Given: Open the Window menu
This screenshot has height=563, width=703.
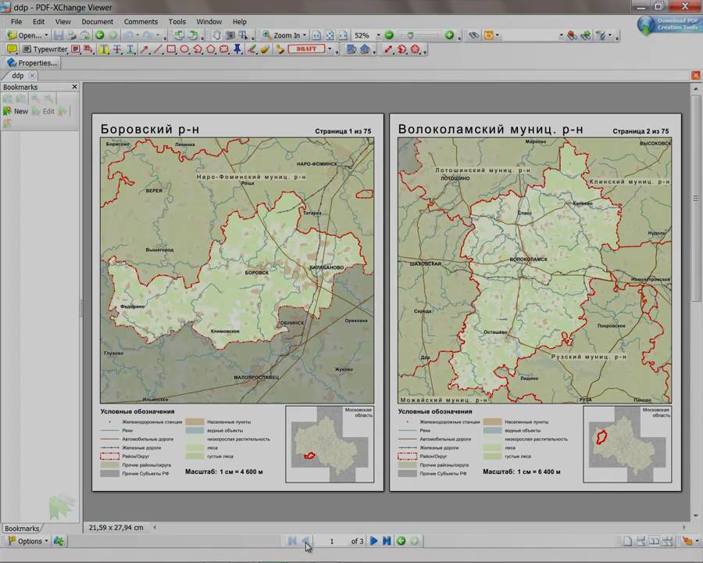Looking at the screenshot, I should coord(209,22).
